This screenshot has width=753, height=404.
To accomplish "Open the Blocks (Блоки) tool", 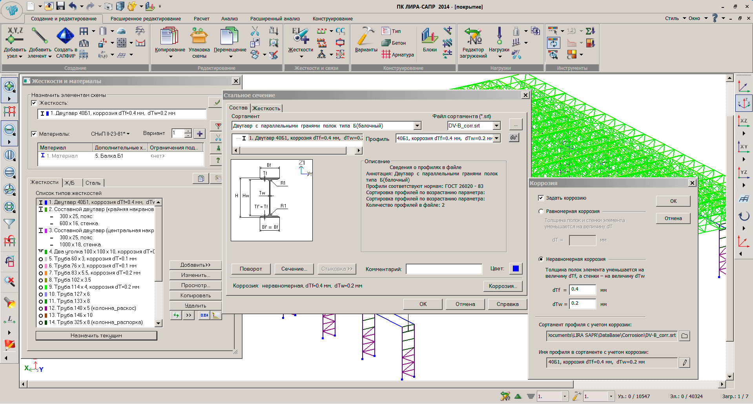I will click(x=430, y=36).
